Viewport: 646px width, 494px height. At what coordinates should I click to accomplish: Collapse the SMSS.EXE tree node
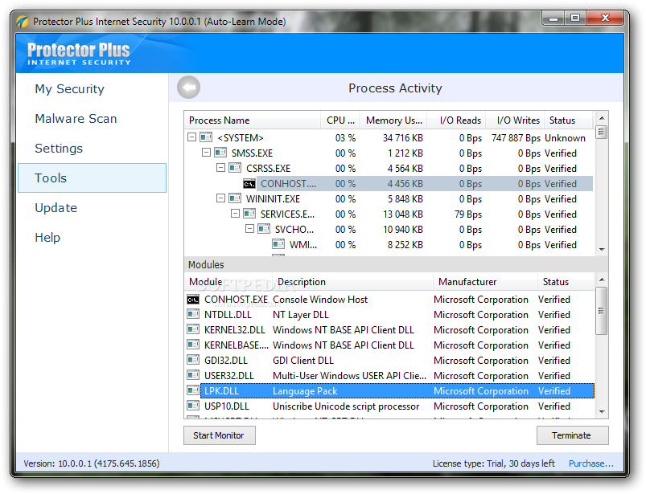[x=206, y=152]
